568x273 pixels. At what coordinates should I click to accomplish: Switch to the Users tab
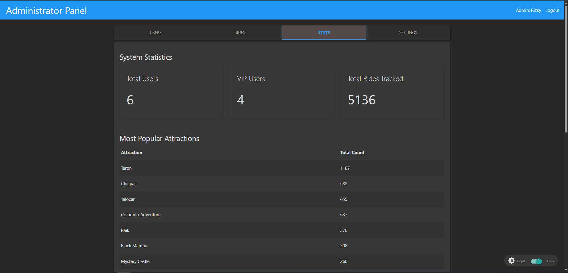(156, 33)
